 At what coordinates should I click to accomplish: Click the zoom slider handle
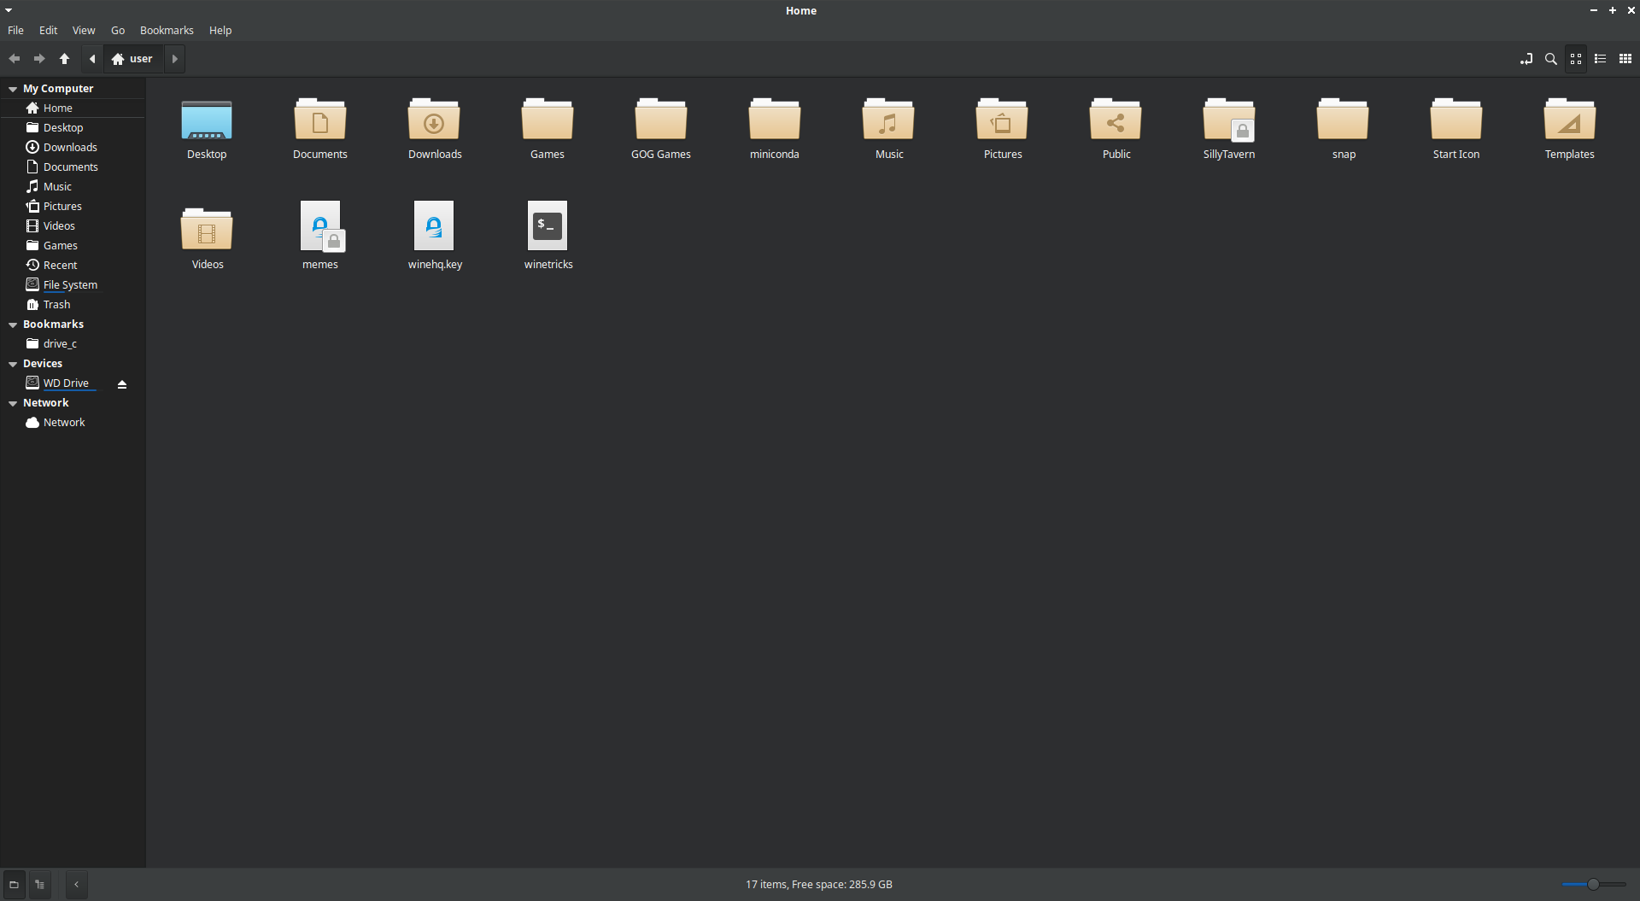[1593, 885]
